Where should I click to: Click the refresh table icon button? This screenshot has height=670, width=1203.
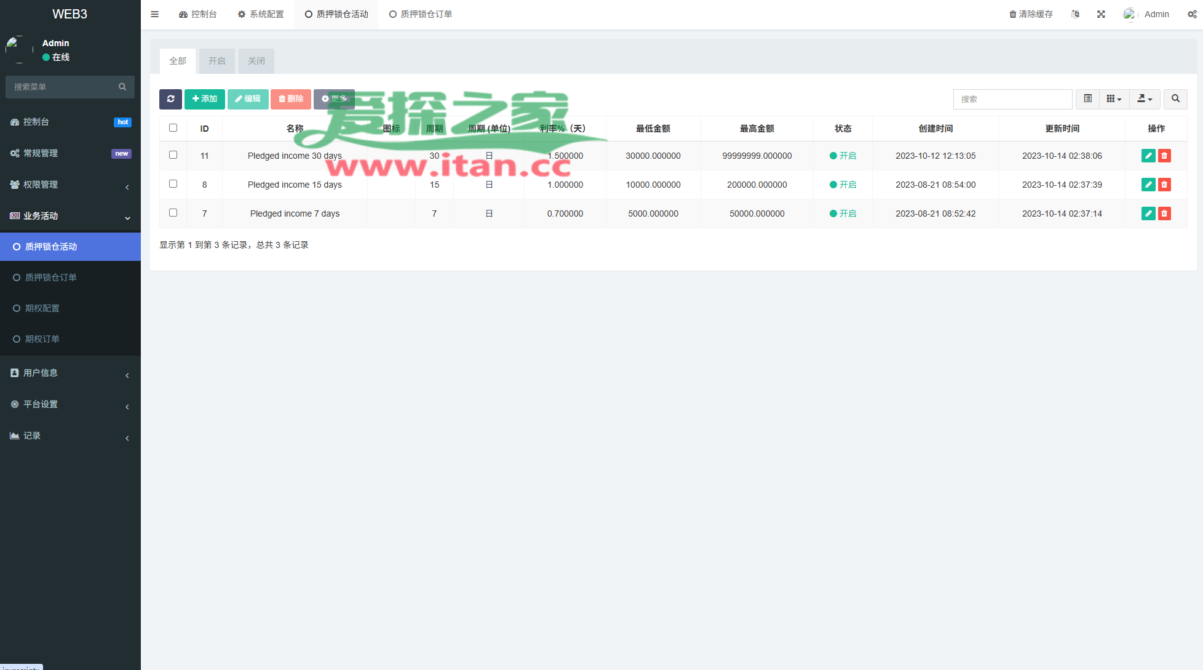click(x=170, y=99)
